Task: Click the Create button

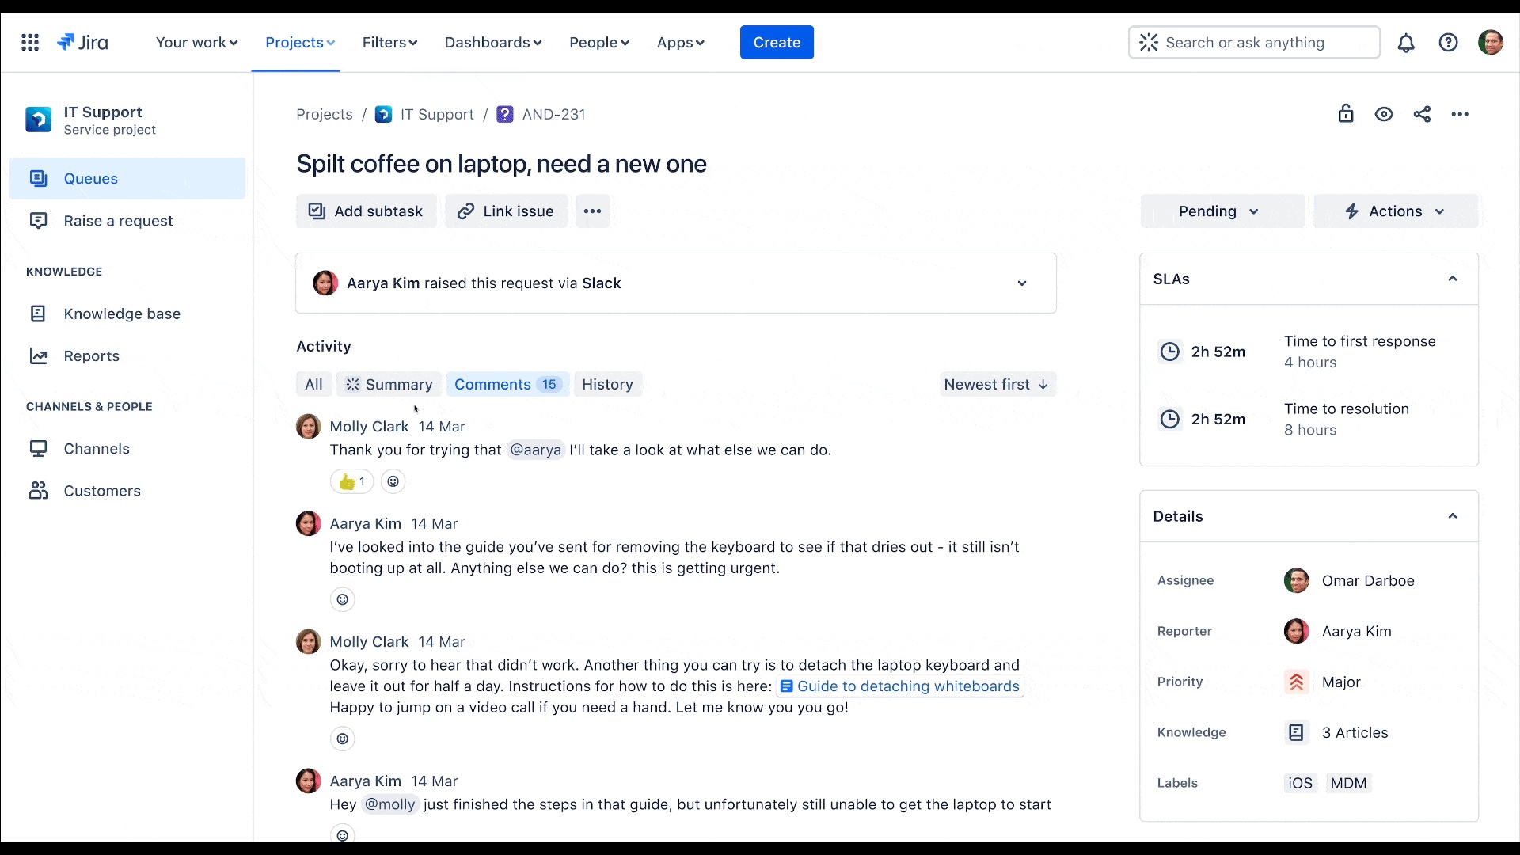Action: (x=777, y=43)
